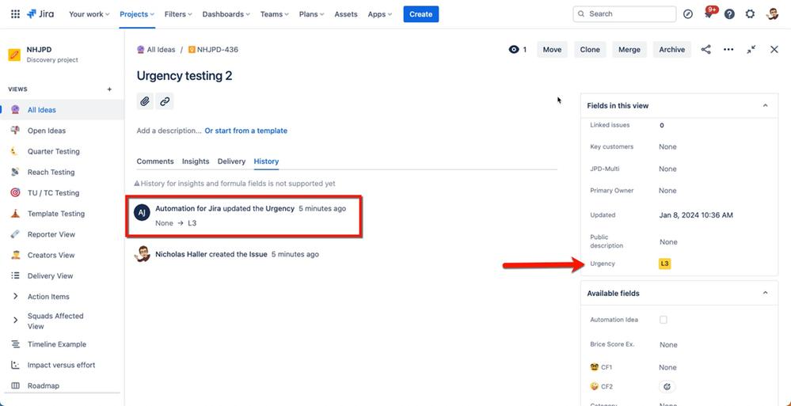Viewport: 791px width, 406px height.
Task: Select the Quarter Testing view
Action: [62, 151]
